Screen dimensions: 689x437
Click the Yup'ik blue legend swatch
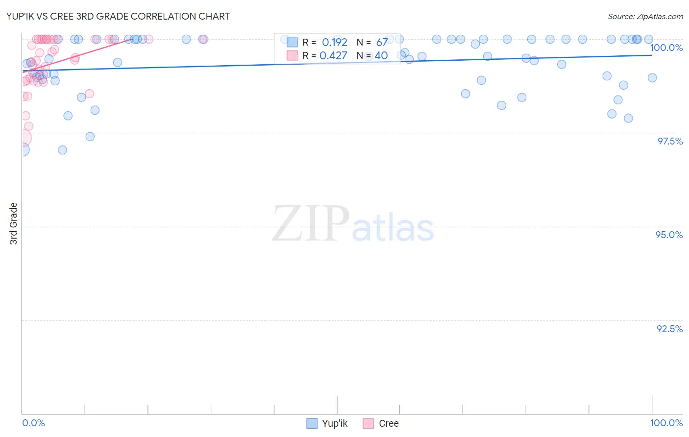click(312, 424)
